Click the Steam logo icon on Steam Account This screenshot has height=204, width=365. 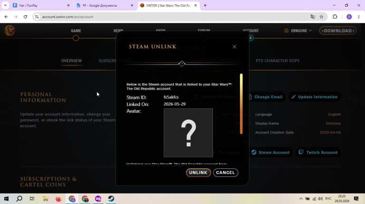tap(254, 152)
